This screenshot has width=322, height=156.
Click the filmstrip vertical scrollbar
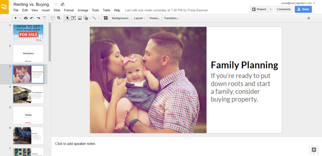click(x=49, y=42)
